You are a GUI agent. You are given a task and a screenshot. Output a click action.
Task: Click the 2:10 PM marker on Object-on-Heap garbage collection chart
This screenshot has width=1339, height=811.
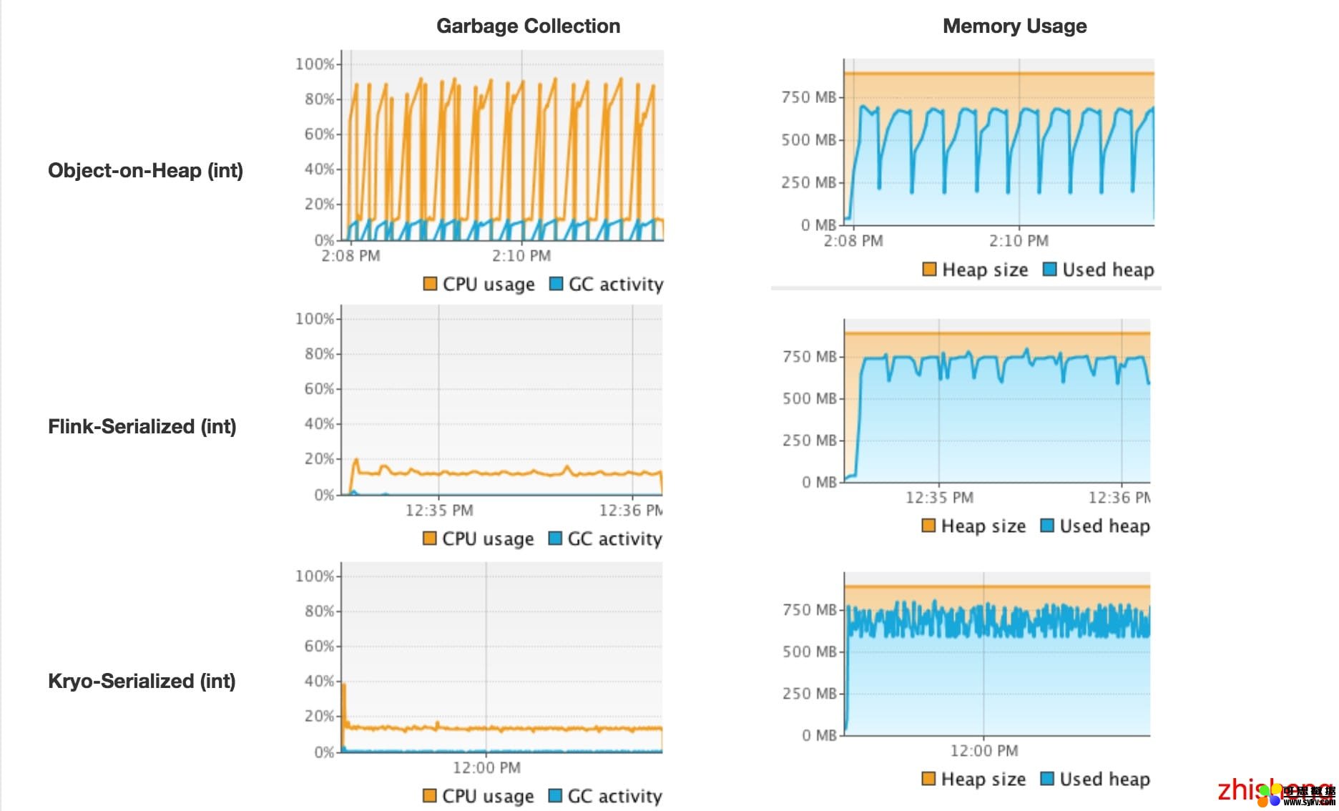(521, 255)
